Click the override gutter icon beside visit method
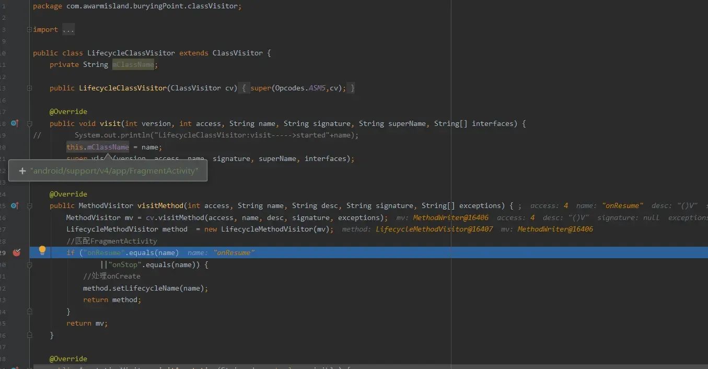The height and width of the screenshot is (369, 708). coord(15,123)
